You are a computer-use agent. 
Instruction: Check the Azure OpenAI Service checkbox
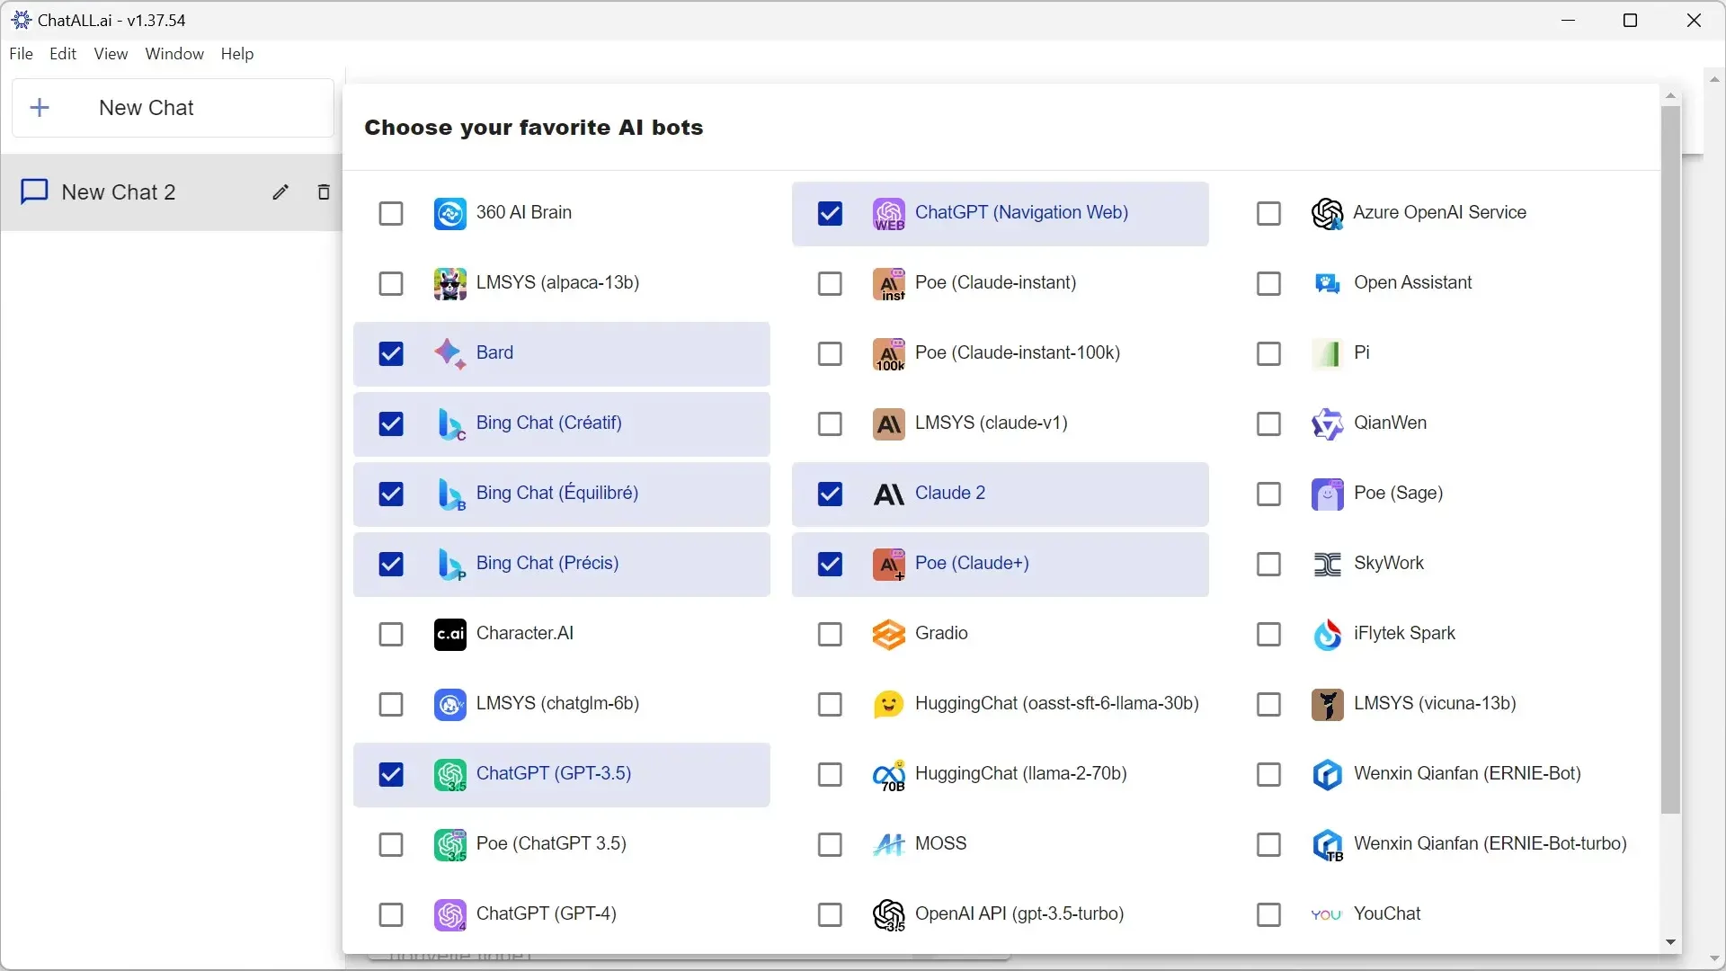[1268, 214]
